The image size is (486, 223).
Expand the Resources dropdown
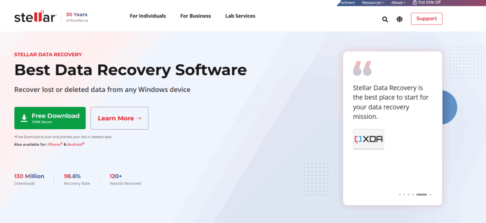click(373, 2)
